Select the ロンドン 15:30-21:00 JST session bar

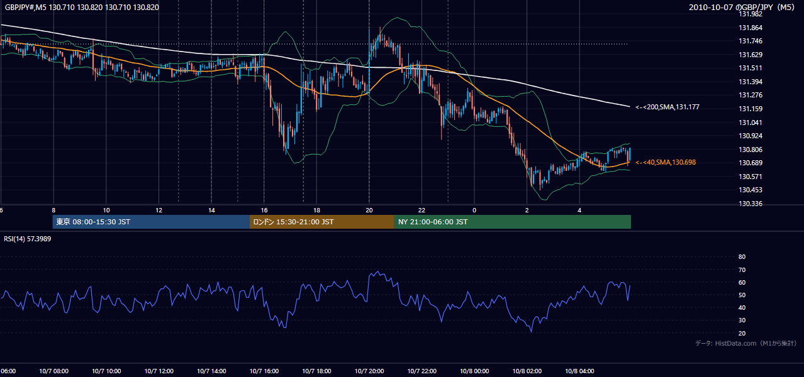322,222
